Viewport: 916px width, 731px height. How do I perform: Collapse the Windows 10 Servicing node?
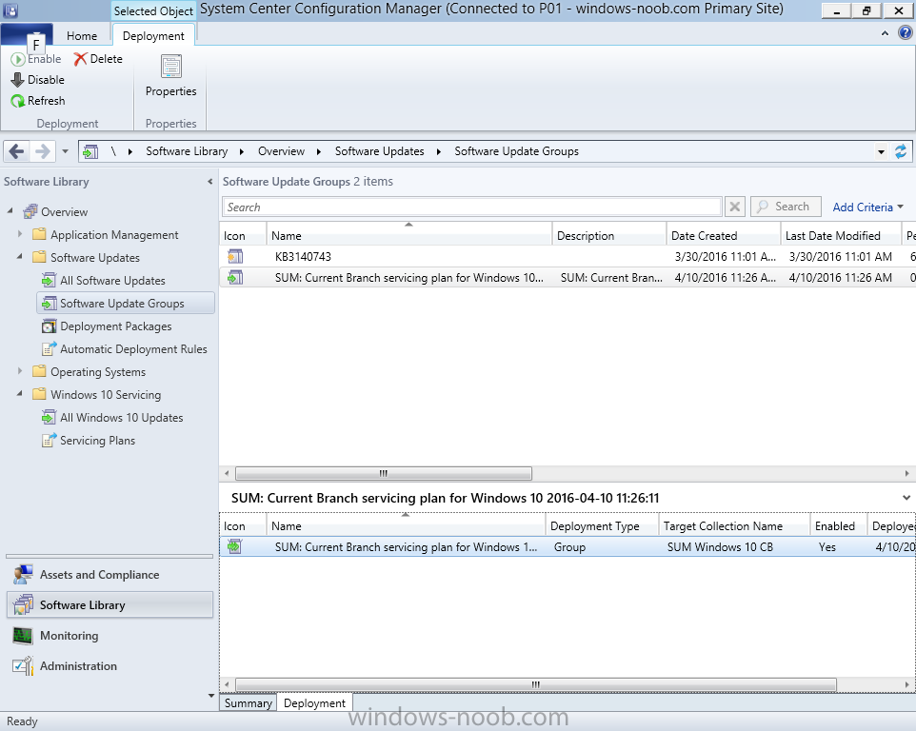coord(20,394)
